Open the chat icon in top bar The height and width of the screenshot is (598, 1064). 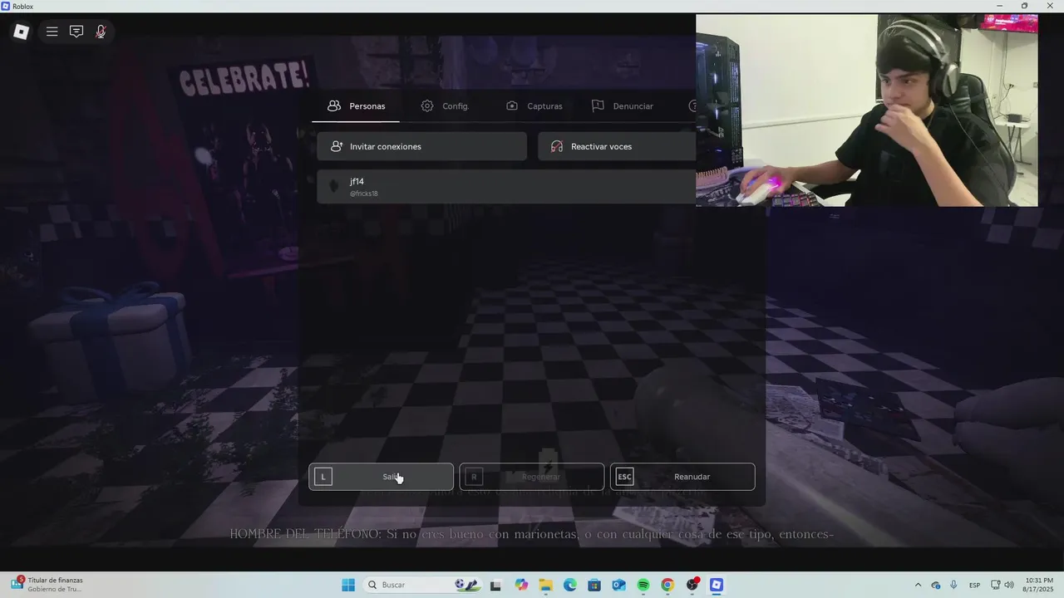coord(76,32)
